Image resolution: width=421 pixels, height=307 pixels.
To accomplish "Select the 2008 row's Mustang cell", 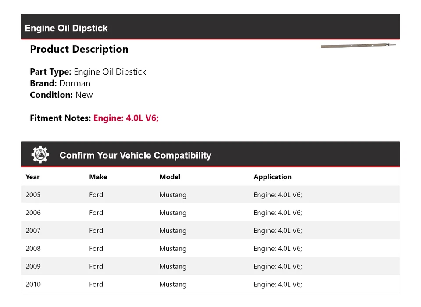I will pos(173,249).
